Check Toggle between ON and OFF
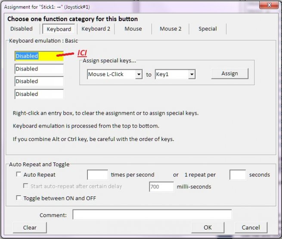 [x=19, y=198]
